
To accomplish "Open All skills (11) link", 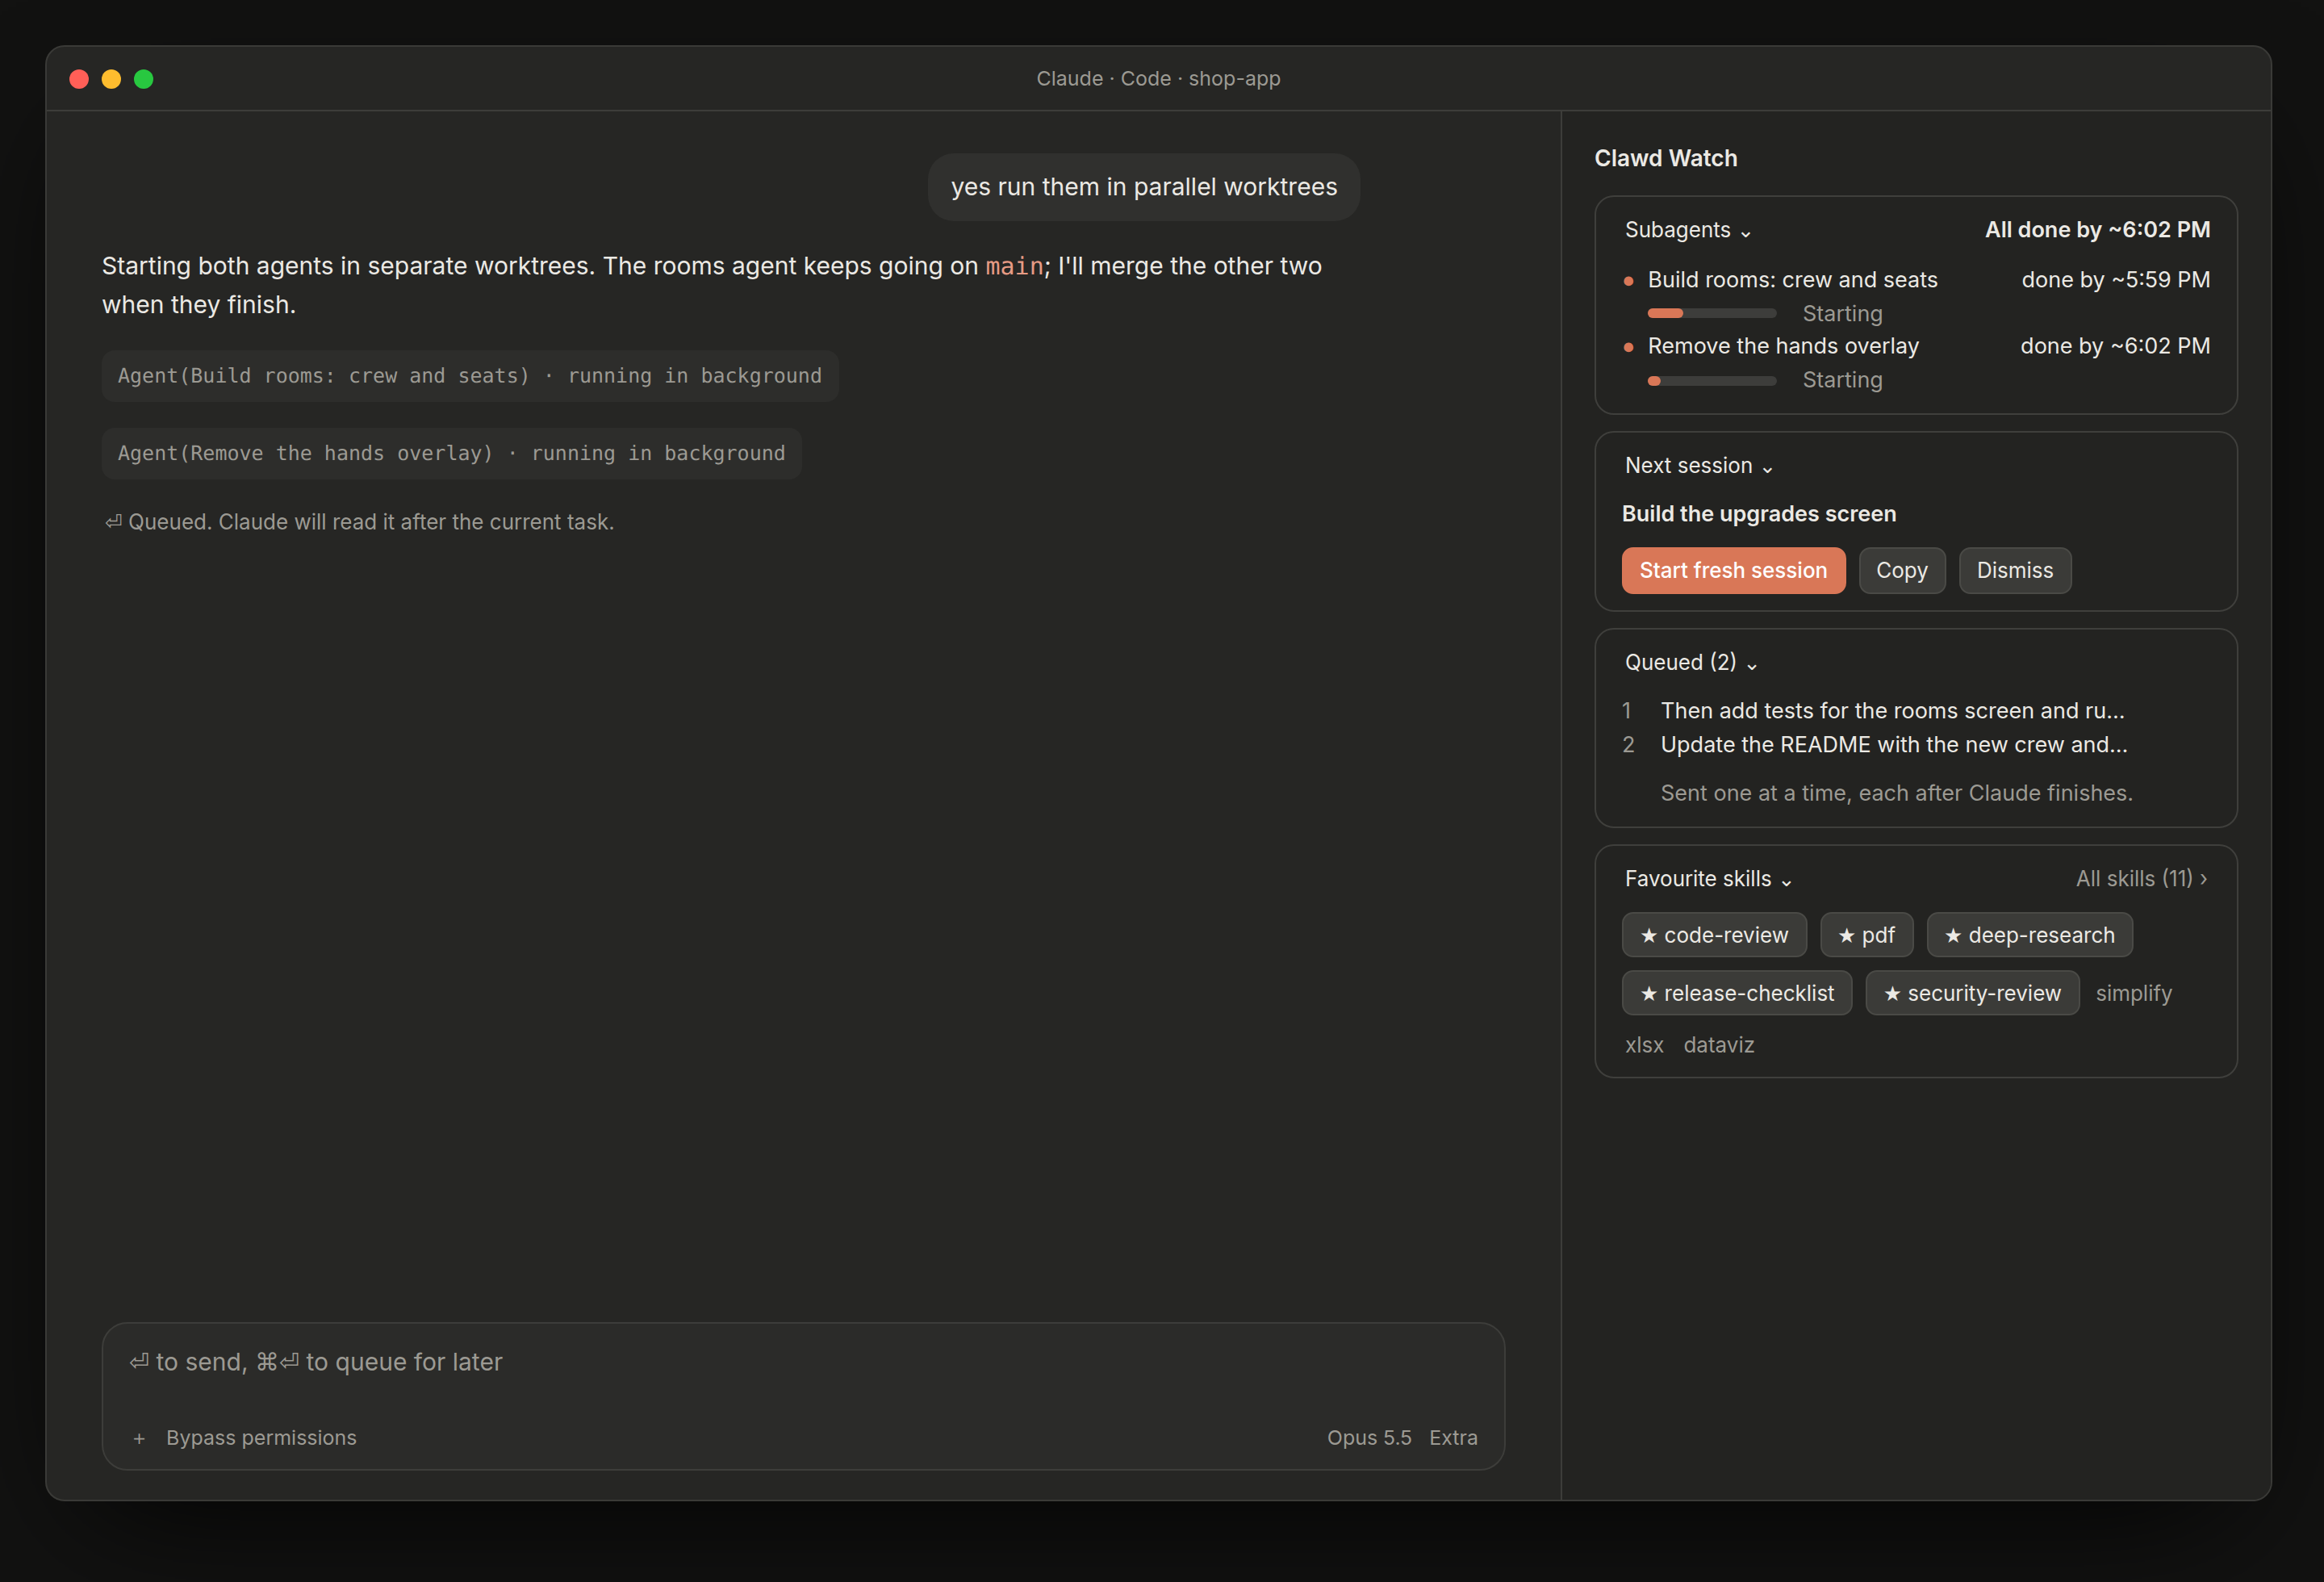I will point(2141,878).
